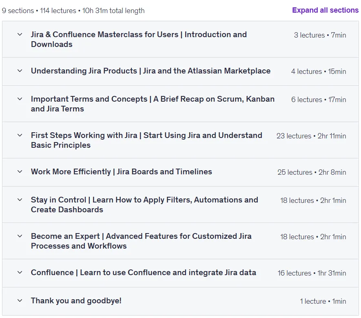Expand chevron for Thank you and goodbye
Screen dimensions: 361x318
tap(20, 300)
